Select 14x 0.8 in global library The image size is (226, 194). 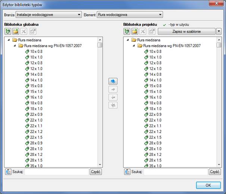(36, 74)
